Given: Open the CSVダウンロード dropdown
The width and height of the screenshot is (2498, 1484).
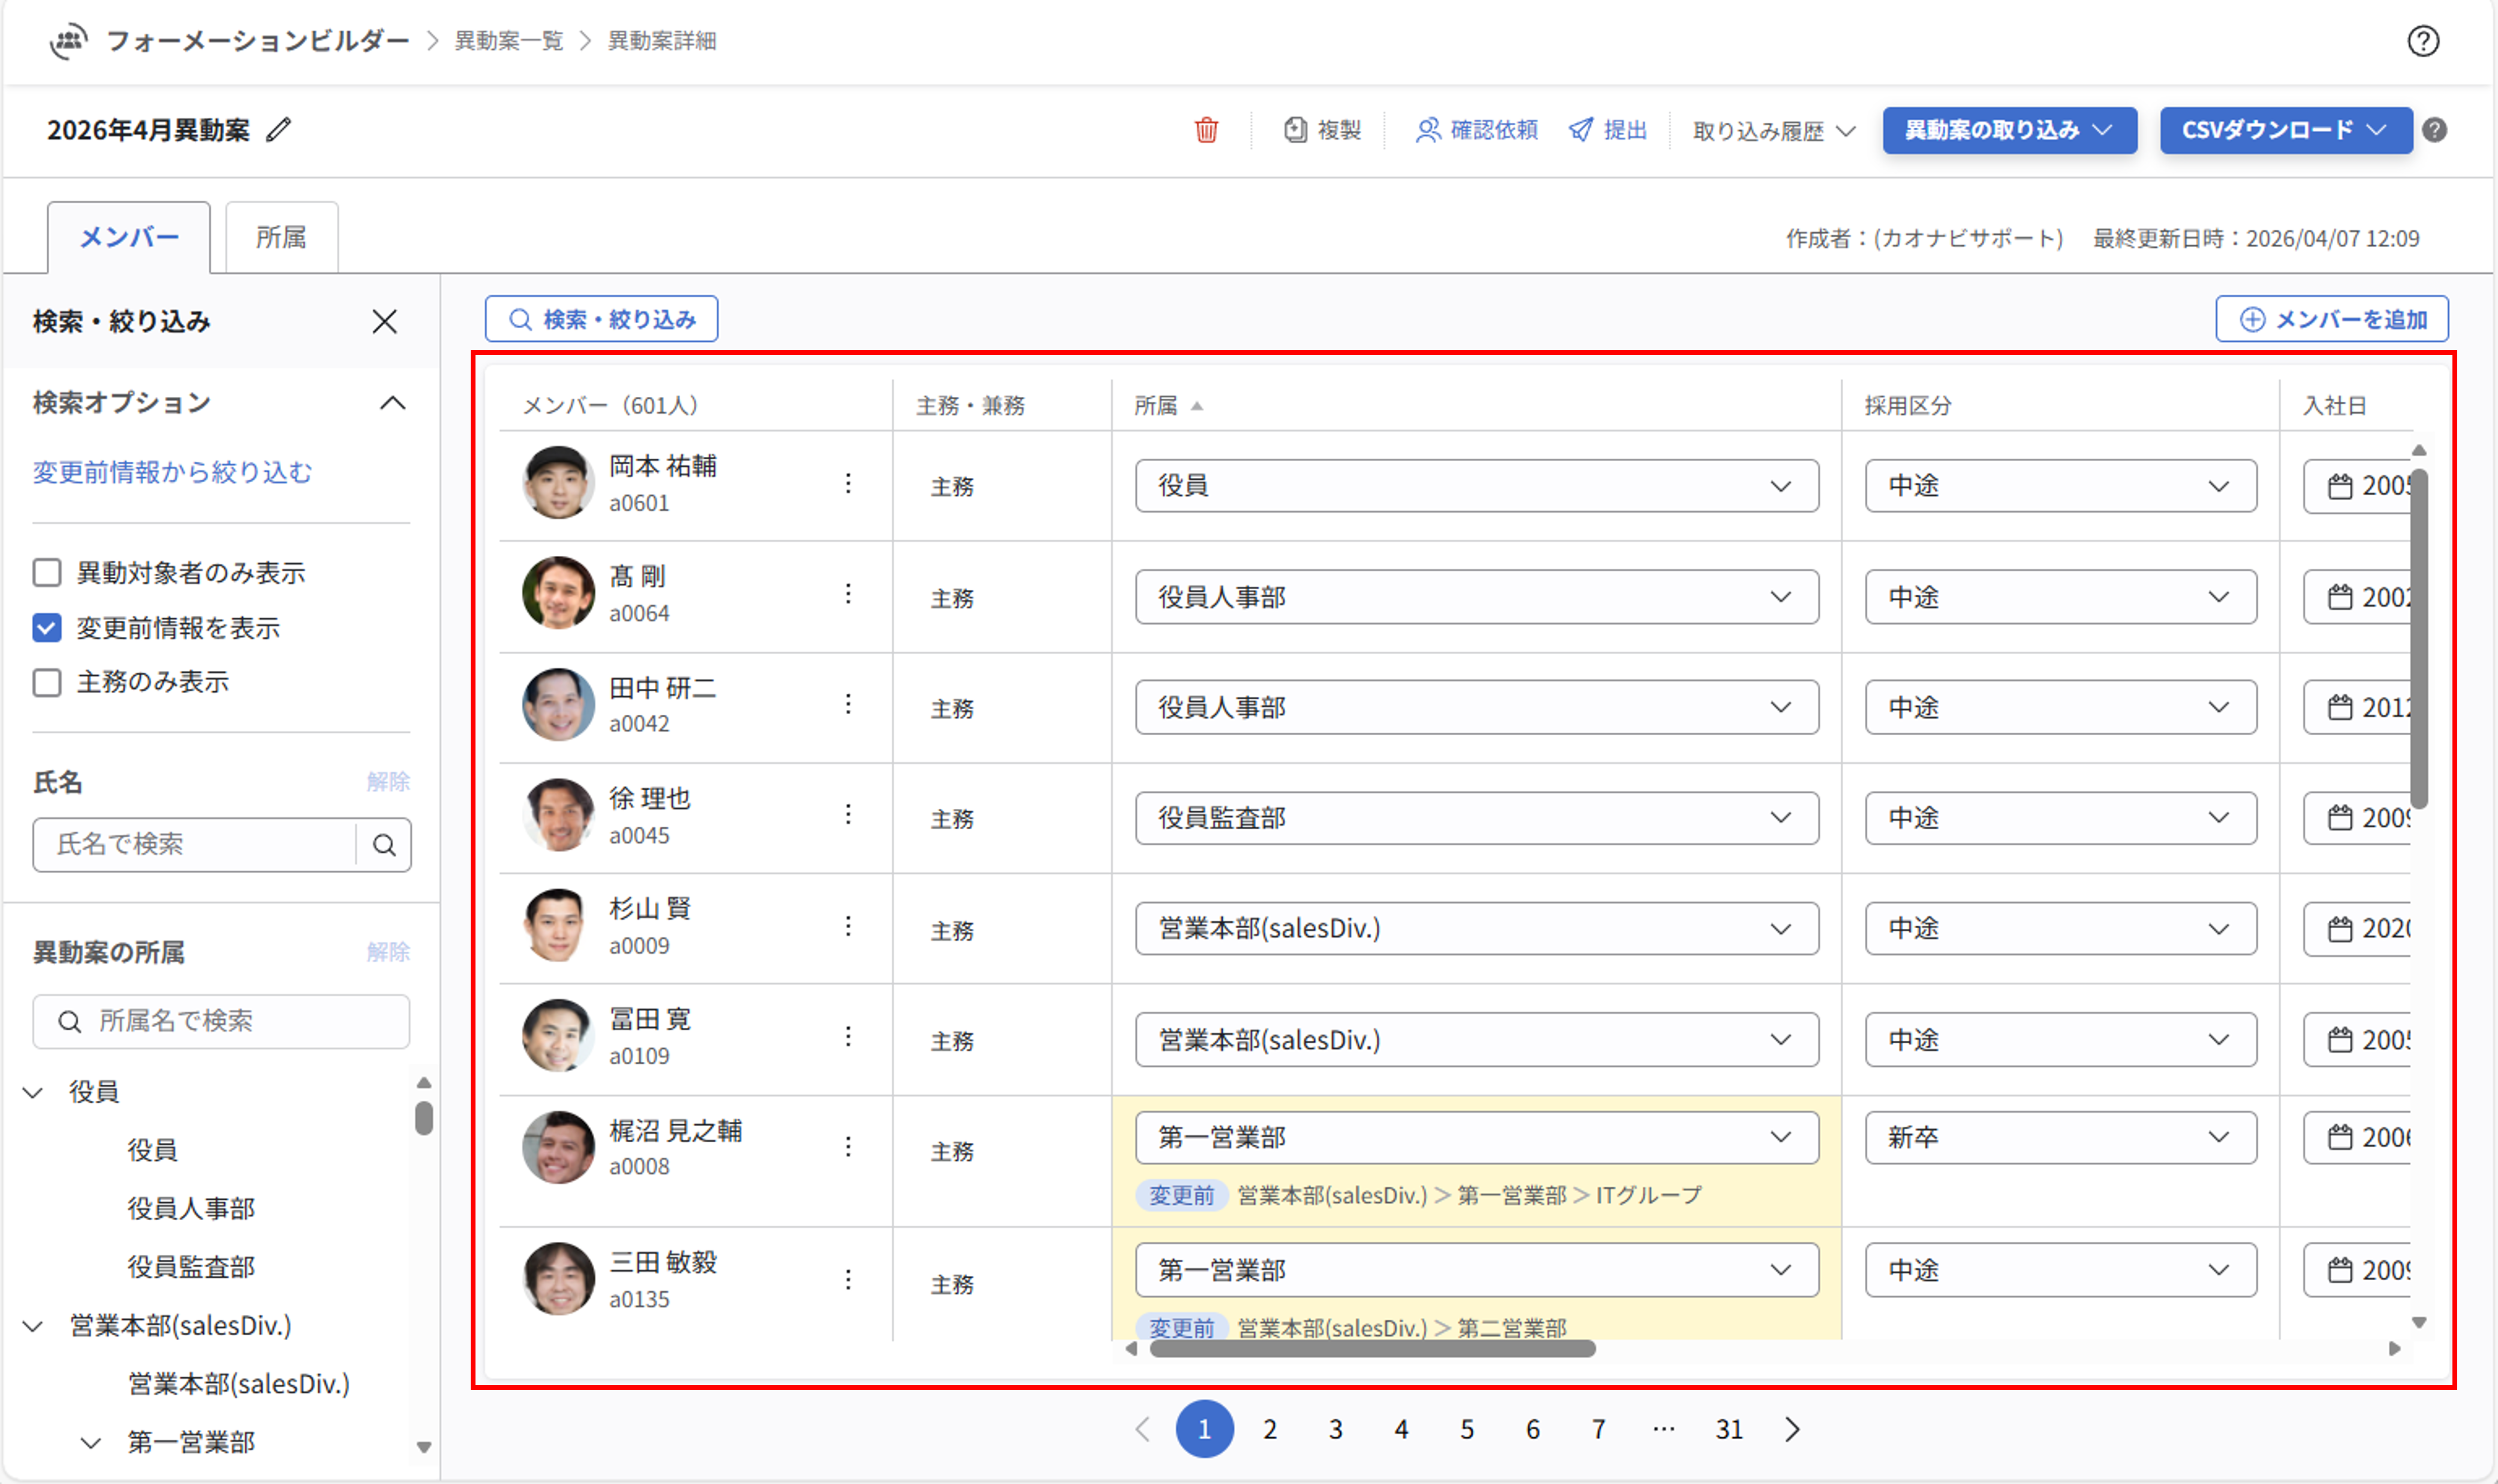Looking at the screenshot, I should point(2287,129).
